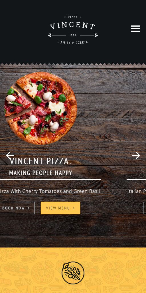The image size is (146, 293).
Task: Click the partially visible Italian slide caption
Action: tap(137, 191)
